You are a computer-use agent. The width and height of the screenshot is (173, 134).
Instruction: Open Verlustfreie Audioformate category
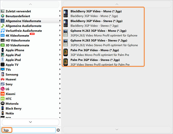[x=31, y=31]
